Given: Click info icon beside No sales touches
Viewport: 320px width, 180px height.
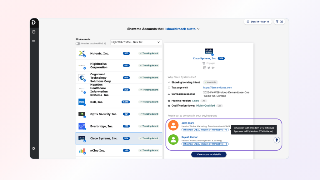Looking at the screenshot, I should [105, 43].
